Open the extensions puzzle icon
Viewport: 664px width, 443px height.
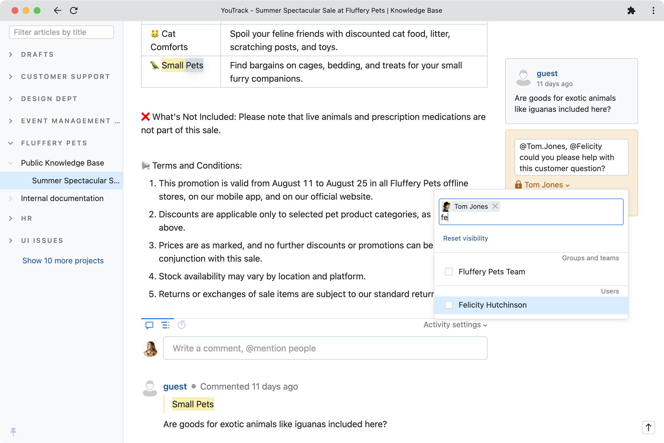[631, 11]
